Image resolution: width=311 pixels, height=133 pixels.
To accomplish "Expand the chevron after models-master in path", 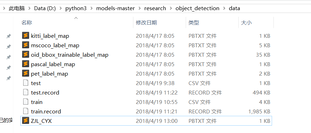I will click(139, 8).
